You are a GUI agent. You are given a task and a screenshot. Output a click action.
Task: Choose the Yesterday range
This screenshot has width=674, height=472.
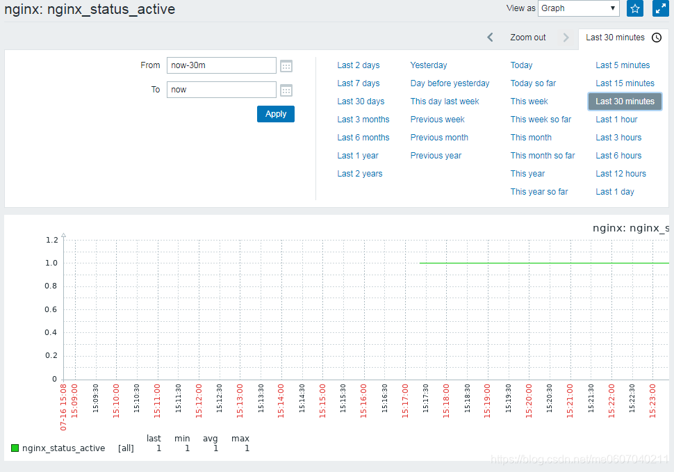429,65
